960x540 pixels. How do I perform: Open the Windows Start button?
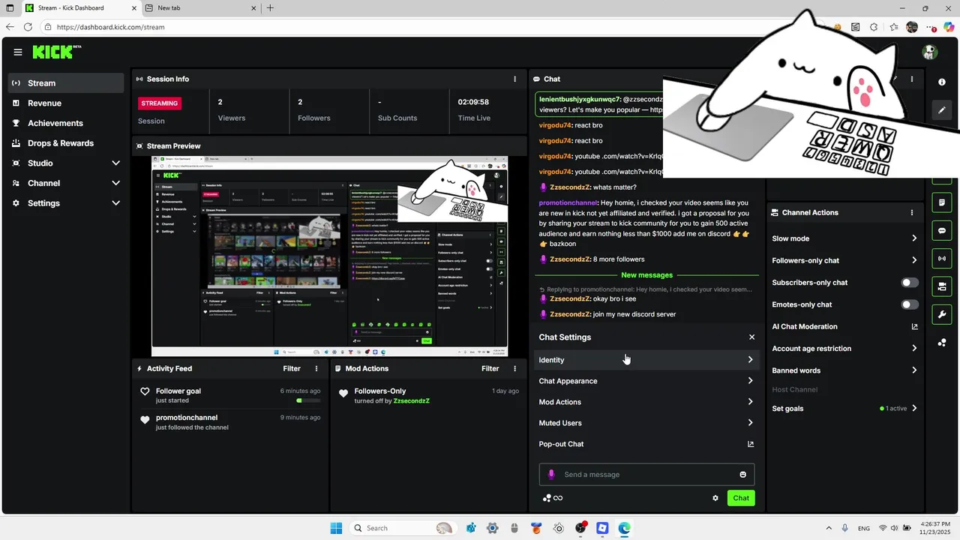[336, 528]
